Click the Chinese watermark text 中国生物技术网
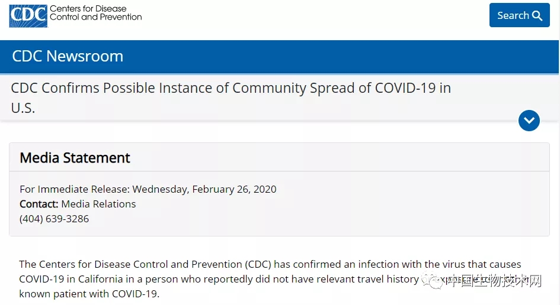This screenshot has height=305, width=560. point(494,281)
